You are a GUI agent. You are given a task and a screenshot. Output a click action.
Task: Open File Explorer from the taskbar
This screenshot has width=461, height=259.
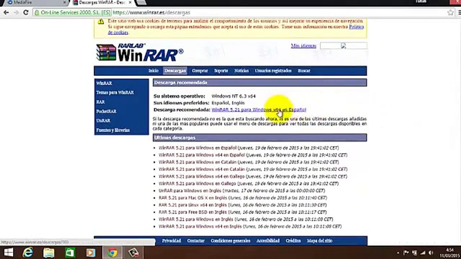pyautogui.click(x=49, y=253)
